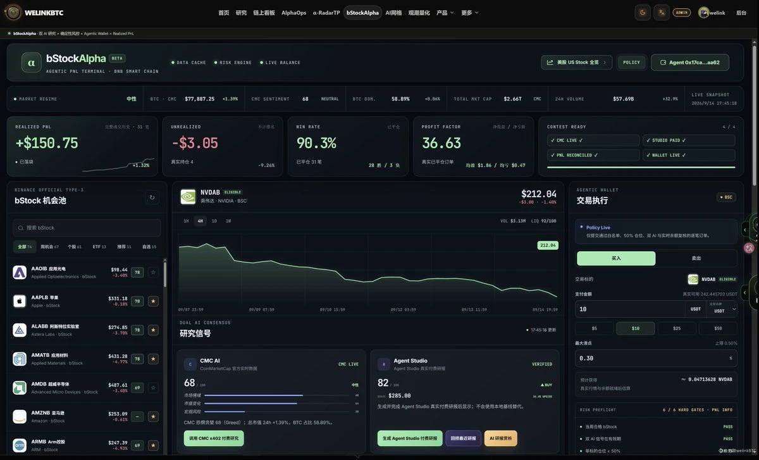Click the search magnifier icon

click(x=22, y=228)
